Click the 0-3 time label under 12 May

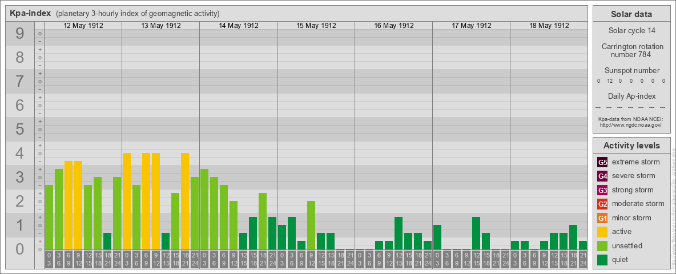click(x=49, y=259)
